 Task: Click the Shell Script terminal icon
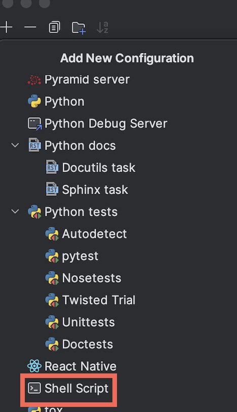34,388
